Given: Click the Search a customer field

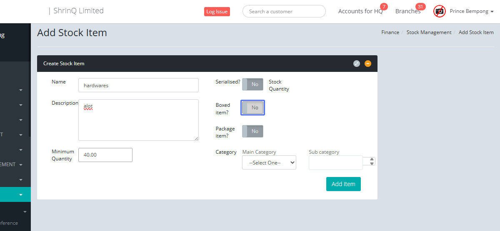Looking at the screenshot, I should [x=284, y=12].
